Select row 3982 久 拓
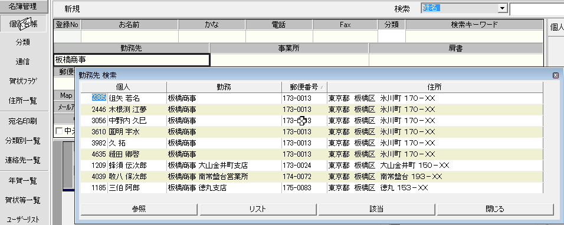Screen dimensions: 564x225 [x=311, y=143]
